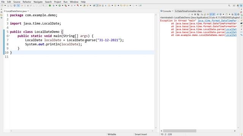Click the External Tools run icon
Viewport: 243px width, 136px height.
78,6
